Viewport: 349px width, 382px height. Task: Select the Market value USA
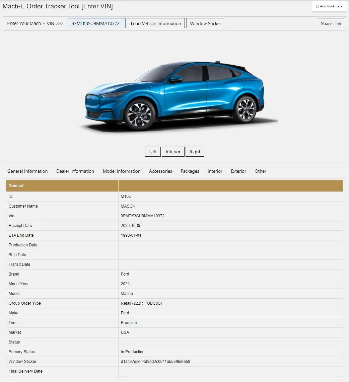[x=125, y=332]
